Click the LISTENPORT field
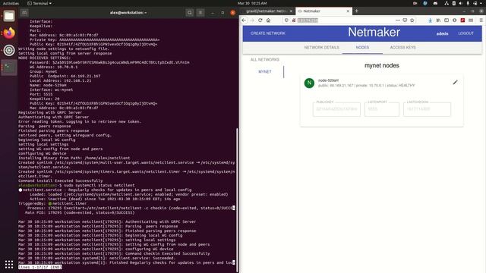This screenshot has height=273, width=486. click(x=382, y=109)
